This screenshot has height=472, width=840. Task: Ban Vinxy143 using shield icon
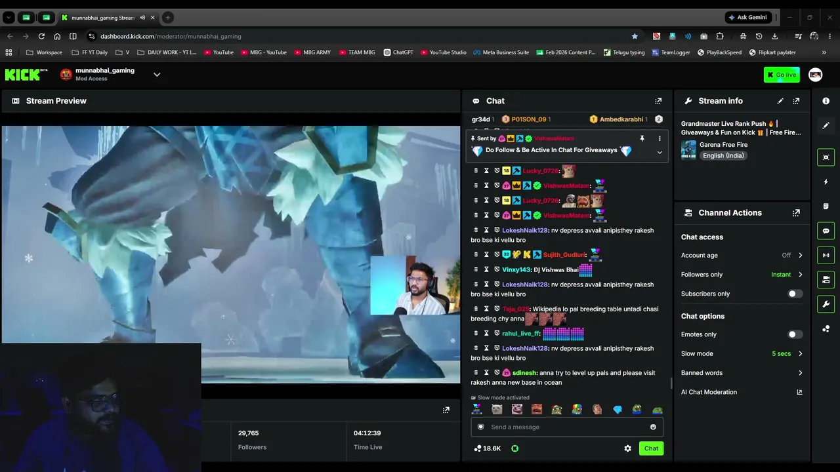click(x=496, y=269)
